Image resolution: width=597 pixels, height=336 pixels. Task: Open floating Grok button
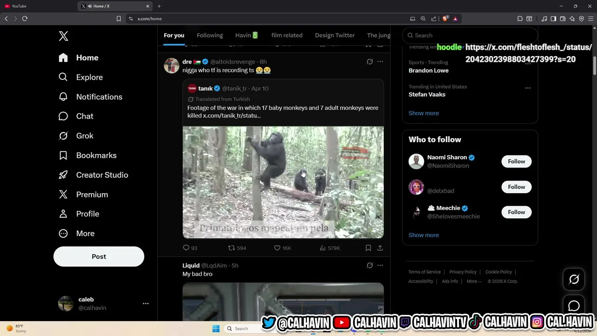pos(574,279)
